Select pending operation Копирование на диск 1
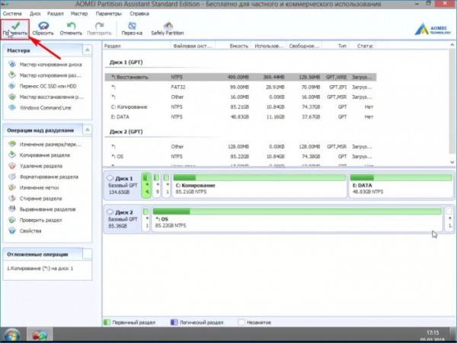Image resolution: width=457 pixels, height=343 pixels. point(40,268)
